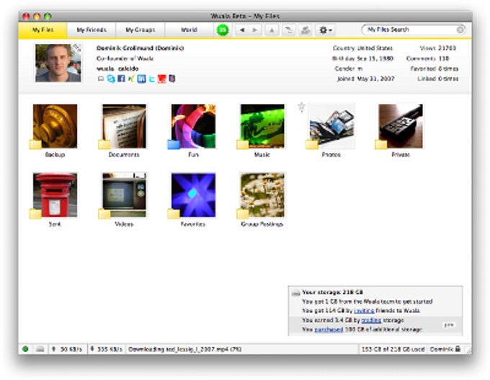Click the drive icon beside 'Your storage'

pos(295,293)
